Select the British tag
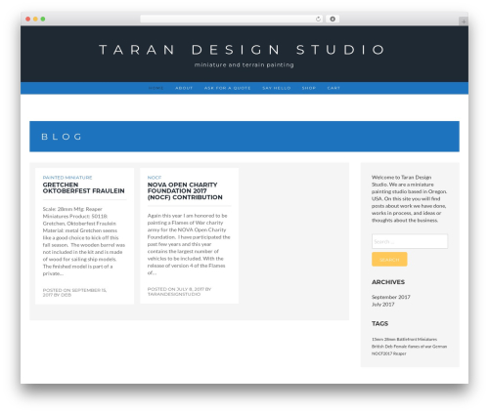This screenshot has width=489, height=413. (378, 347)
